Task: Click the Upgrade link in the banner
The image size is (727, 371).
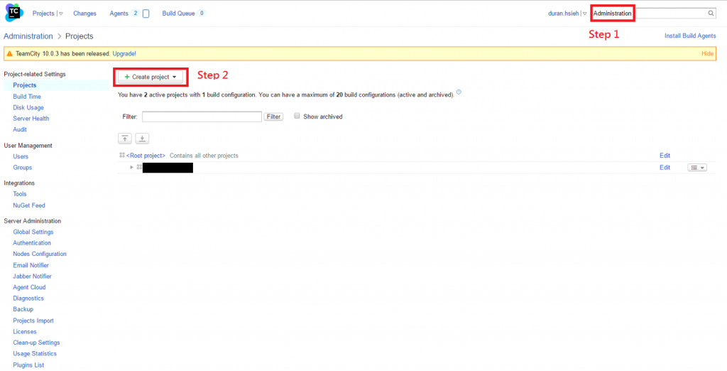Action: [124, 54]
